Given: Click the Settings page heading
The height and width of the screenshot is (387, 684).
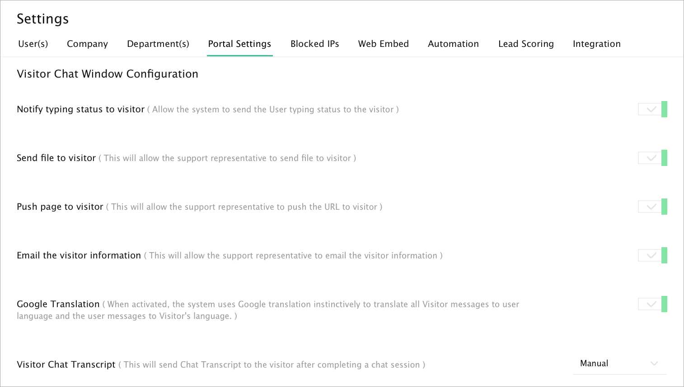Looking at the screenshot, I should [43, 19].
